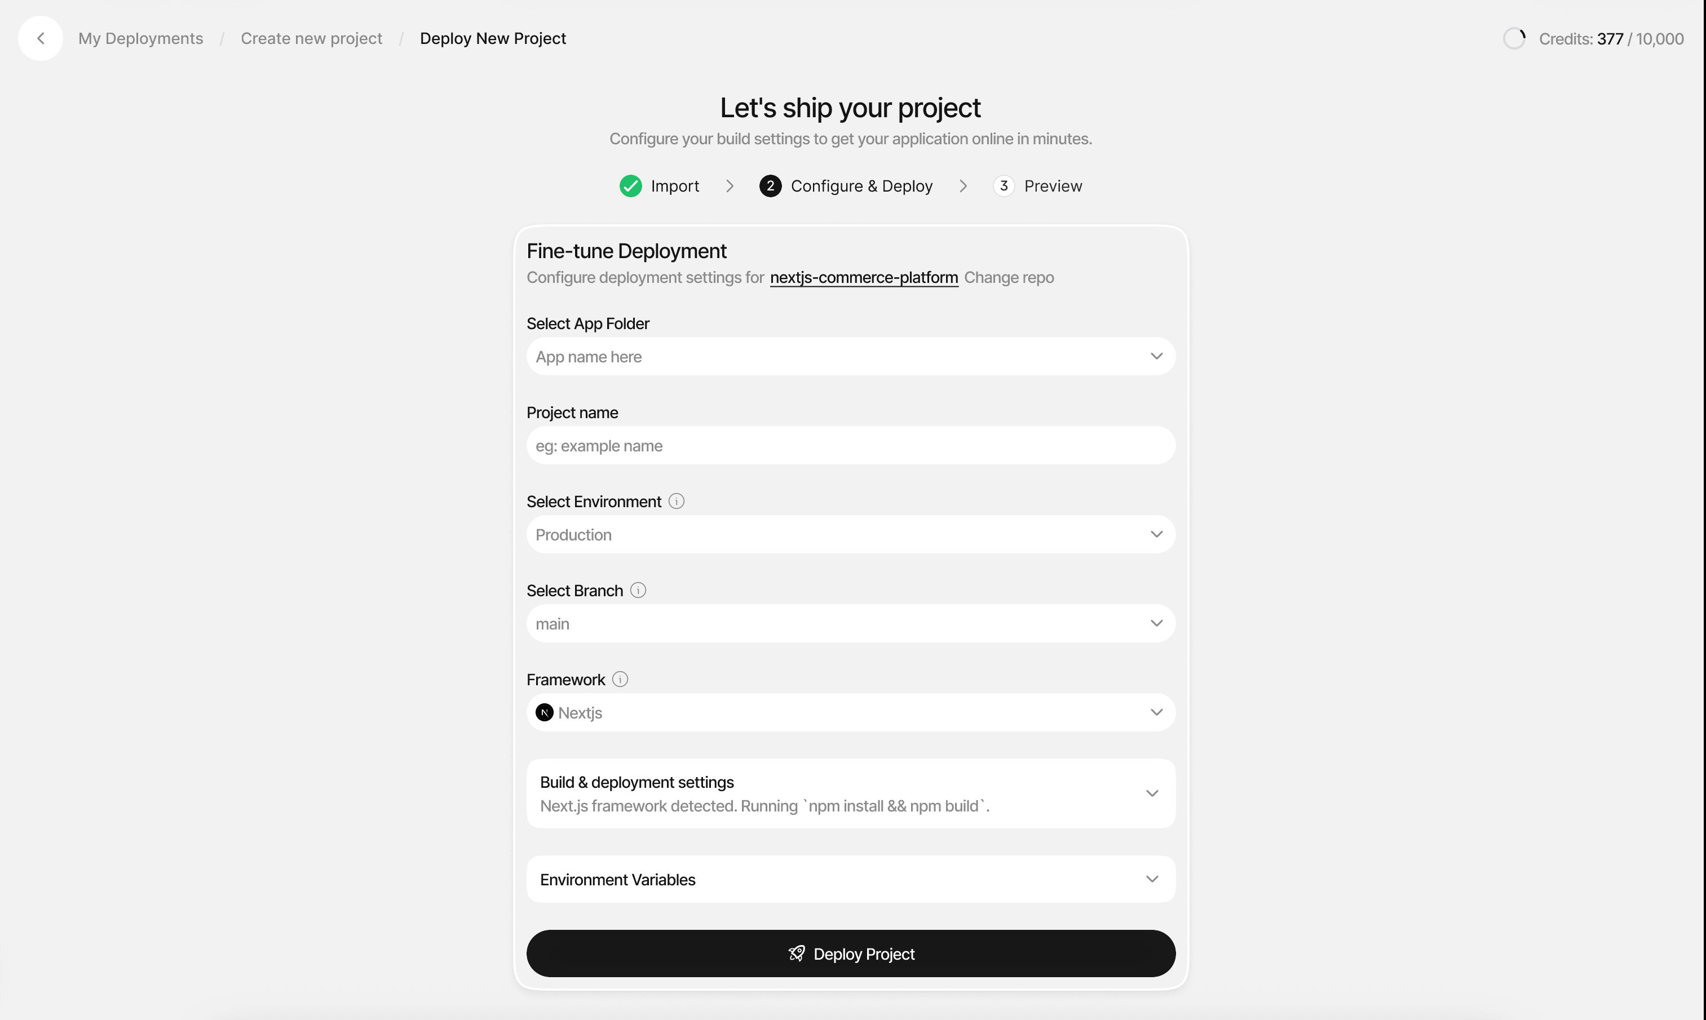Open the Production environment dropdown
Image resolution: width=1706 pixels, height=1020 pixels.
[850, 535]
